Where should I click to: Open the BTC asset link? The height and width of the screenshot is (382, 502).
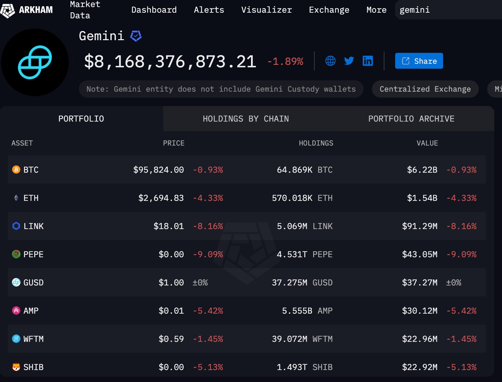click(x=31, y=170)
